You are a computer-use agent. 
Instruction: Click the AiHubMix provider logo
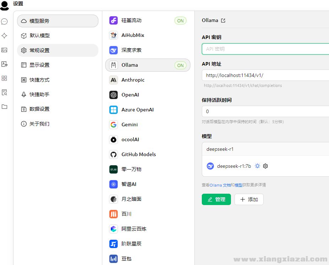tap(113, 35)
